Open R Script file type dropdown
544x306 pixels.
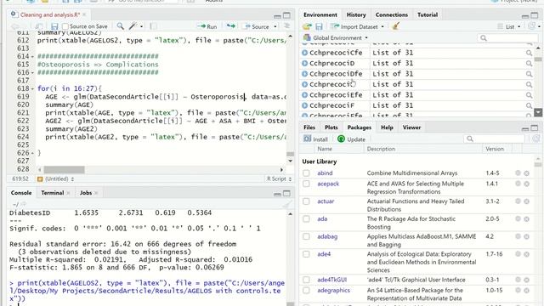[x=279, y=178]
